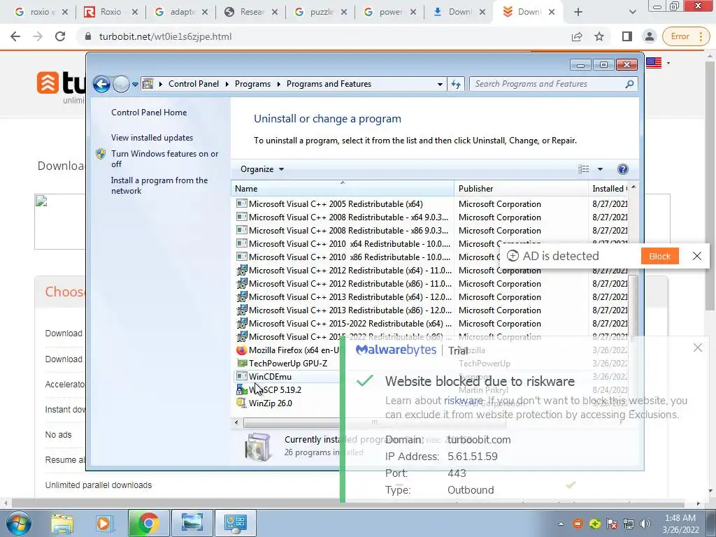Open recent pages dropdown in Control Panel

[135, 84]
